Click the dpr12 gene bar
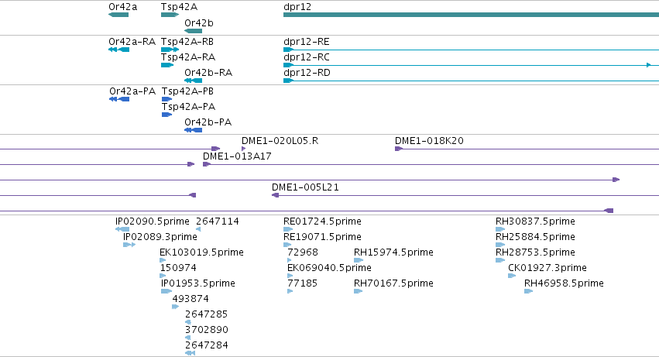The height and width of the screenshot is (357, 659). pos(471,15)
